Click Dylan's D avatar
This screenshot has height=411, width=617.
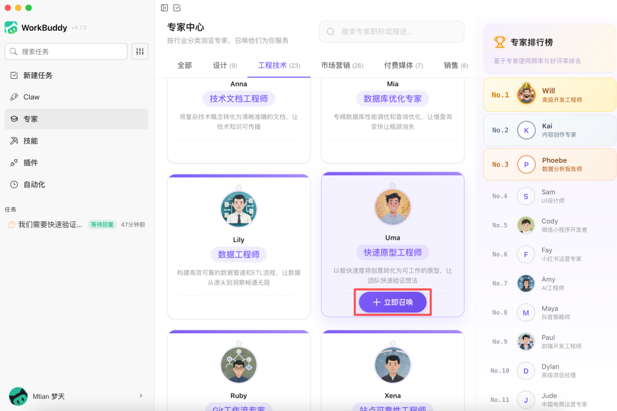tap(526, 371)
